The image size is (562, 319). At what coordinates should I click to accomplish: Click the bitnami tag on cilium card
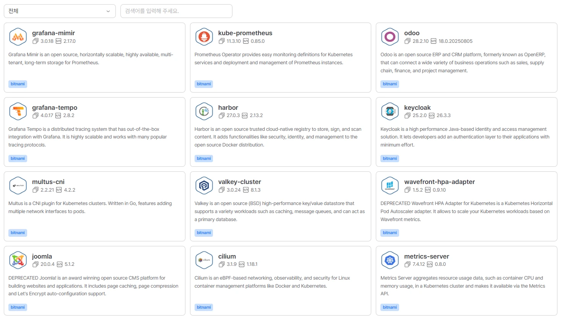point(204,307)
